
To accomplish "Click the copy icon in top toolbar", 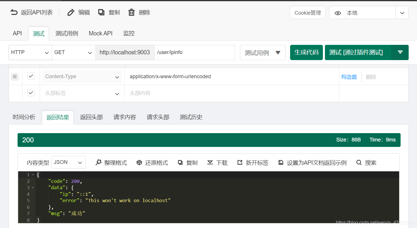I will click(x=101, y=12).
